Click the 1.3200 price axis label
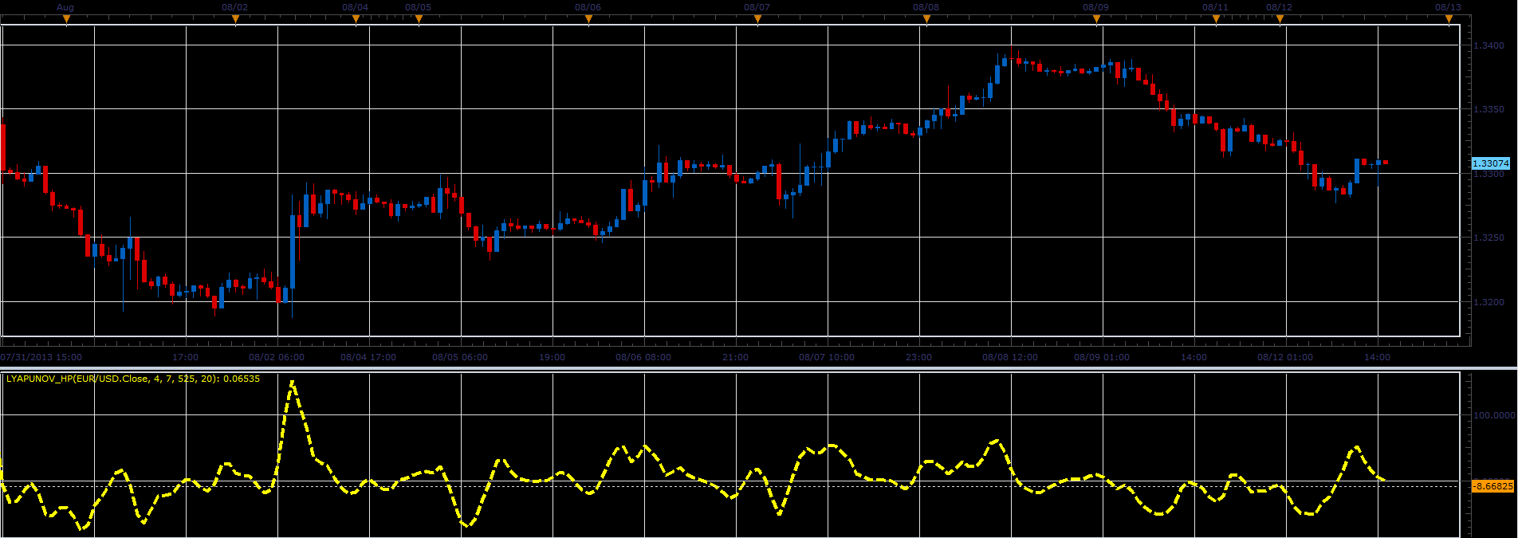This screenshot has width=1518, height=538. (x=1490, y=302)
